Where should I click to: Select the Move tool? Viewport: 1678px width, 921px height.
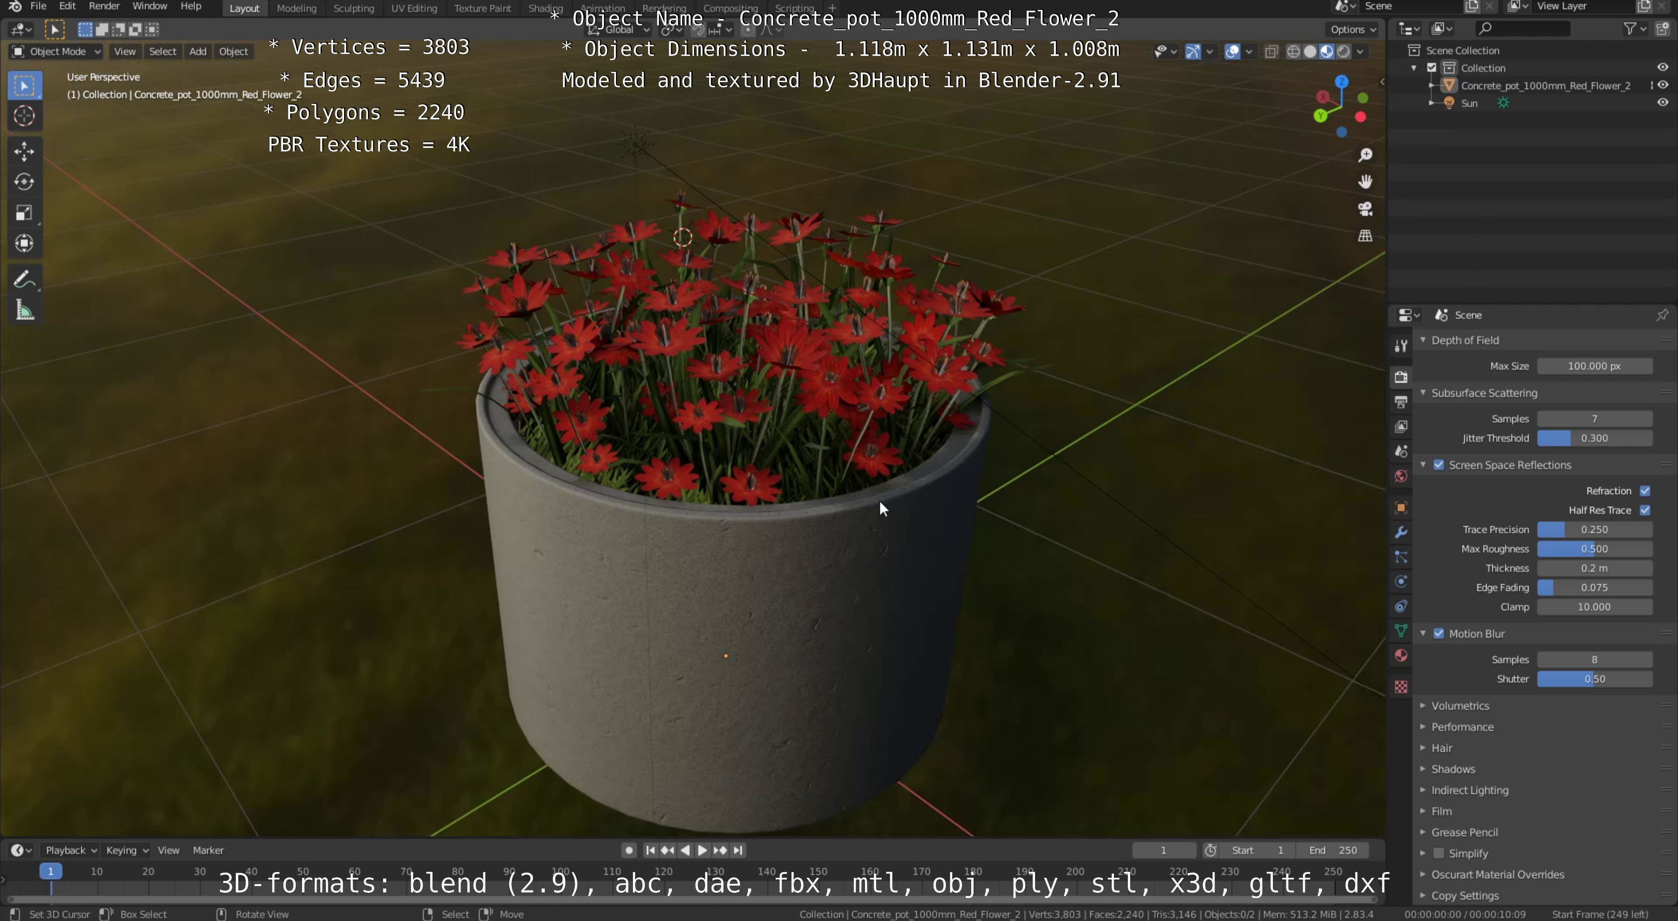click(x=24, y=152)
